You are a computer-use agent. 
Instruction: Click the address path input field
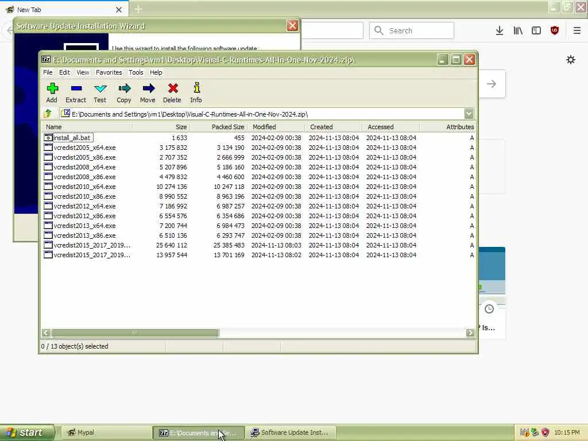tap(262, 114)
